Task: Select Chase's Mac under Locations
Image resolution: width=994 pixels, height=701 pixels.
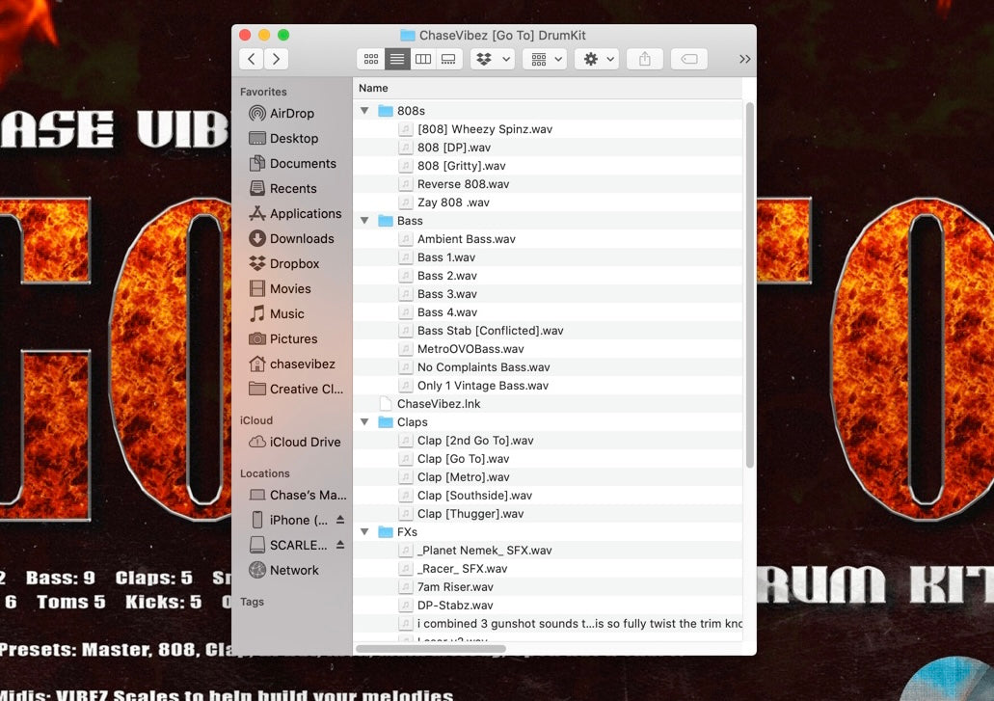Action: 297,495
